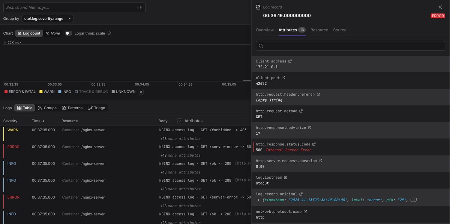Click chart time label 00:33:05

point(55,85)
